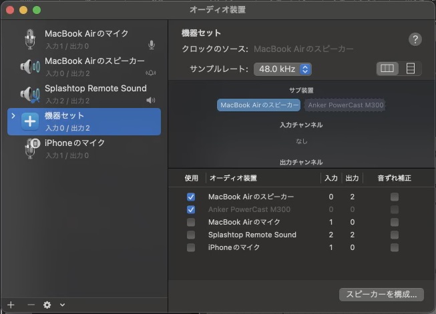Click the aggregate device plus icon
The height and width of the screenshot is (314, 436).
[30, 121]
